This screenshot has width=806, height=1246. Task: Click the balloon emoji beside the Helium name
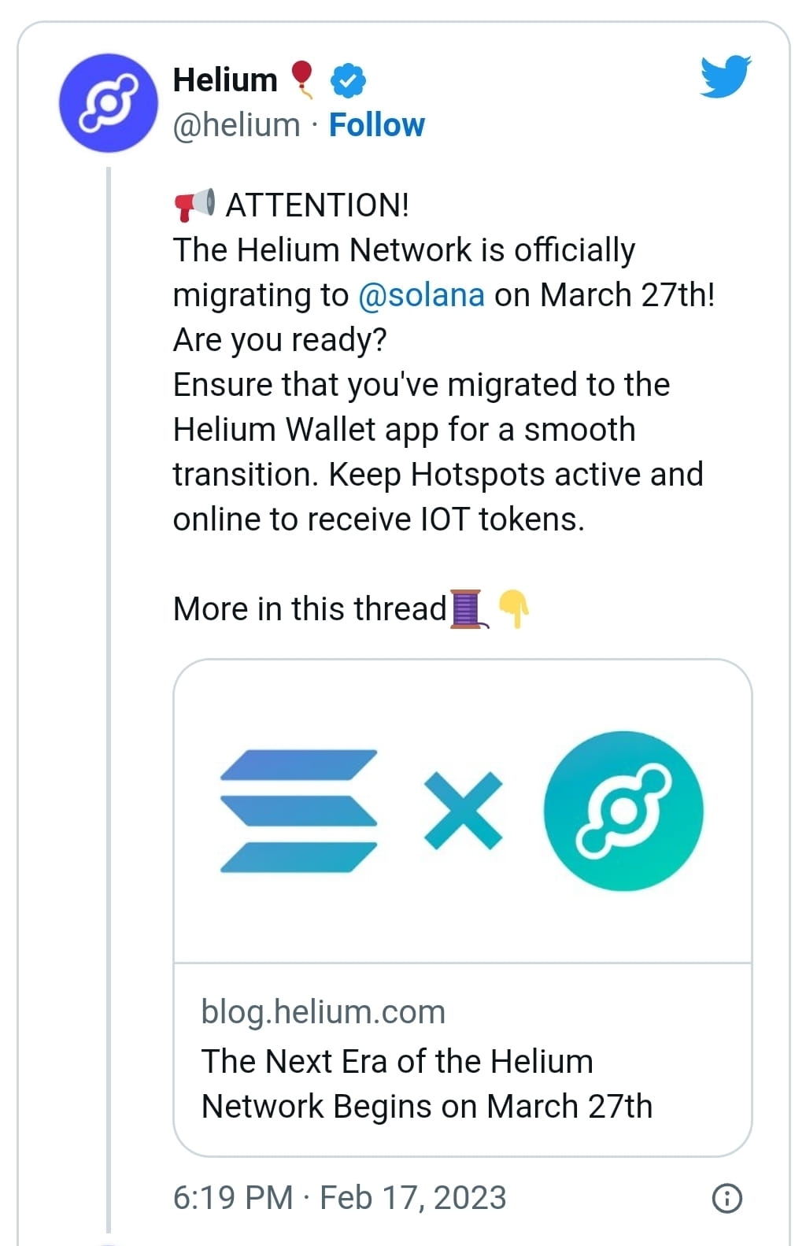pos(301,77)
